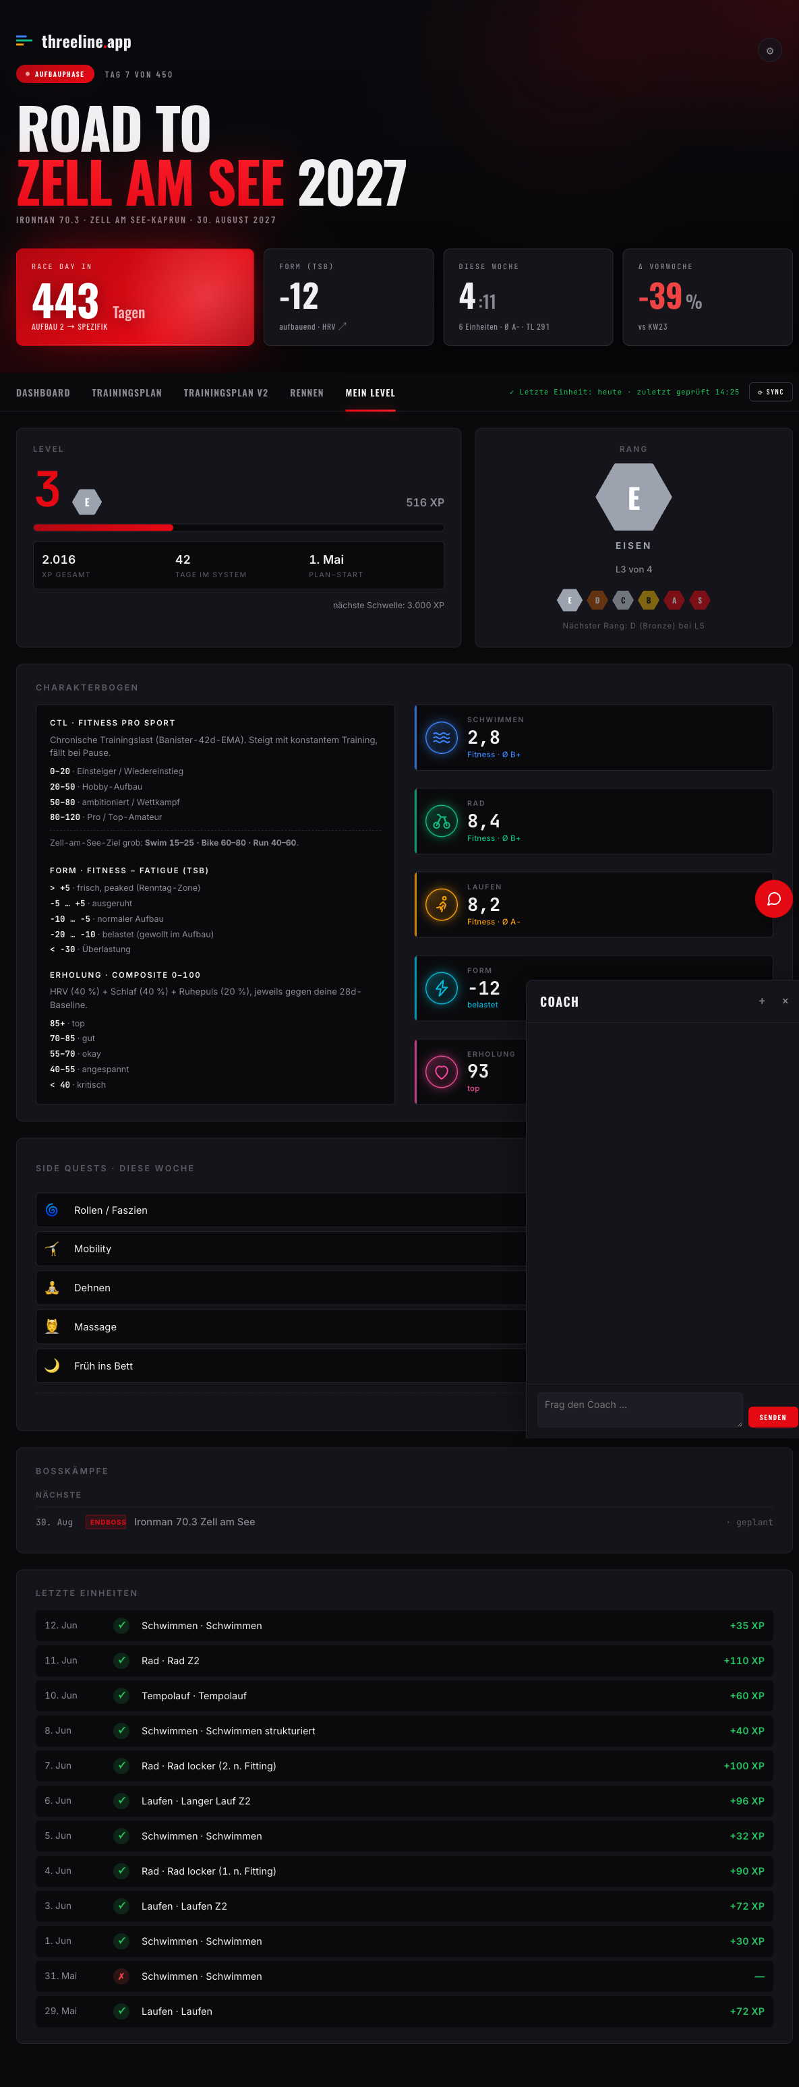Select the gold B rank badge
The width and height of the screenshot is (799, 2087).
[x=648, y=600]
